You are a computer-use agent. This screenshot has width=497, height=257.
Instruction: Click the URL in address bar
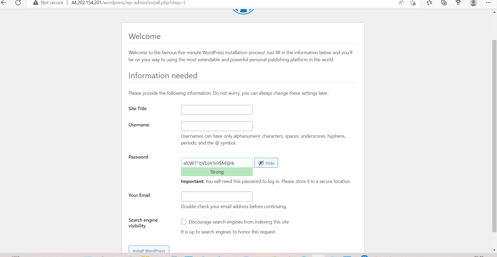coord(128,3)
